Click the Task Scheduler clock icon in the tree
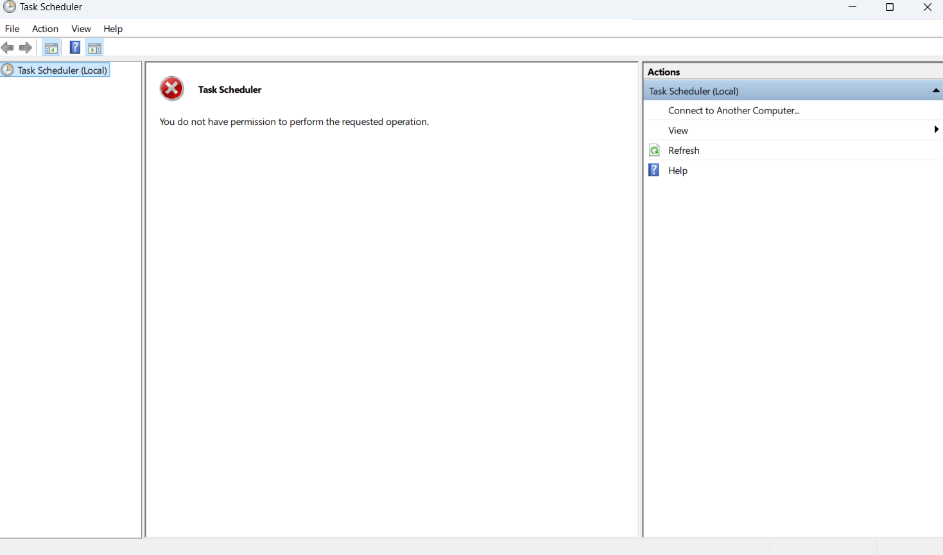This screenshot has width=943, height=555. (x=6, y=70)
